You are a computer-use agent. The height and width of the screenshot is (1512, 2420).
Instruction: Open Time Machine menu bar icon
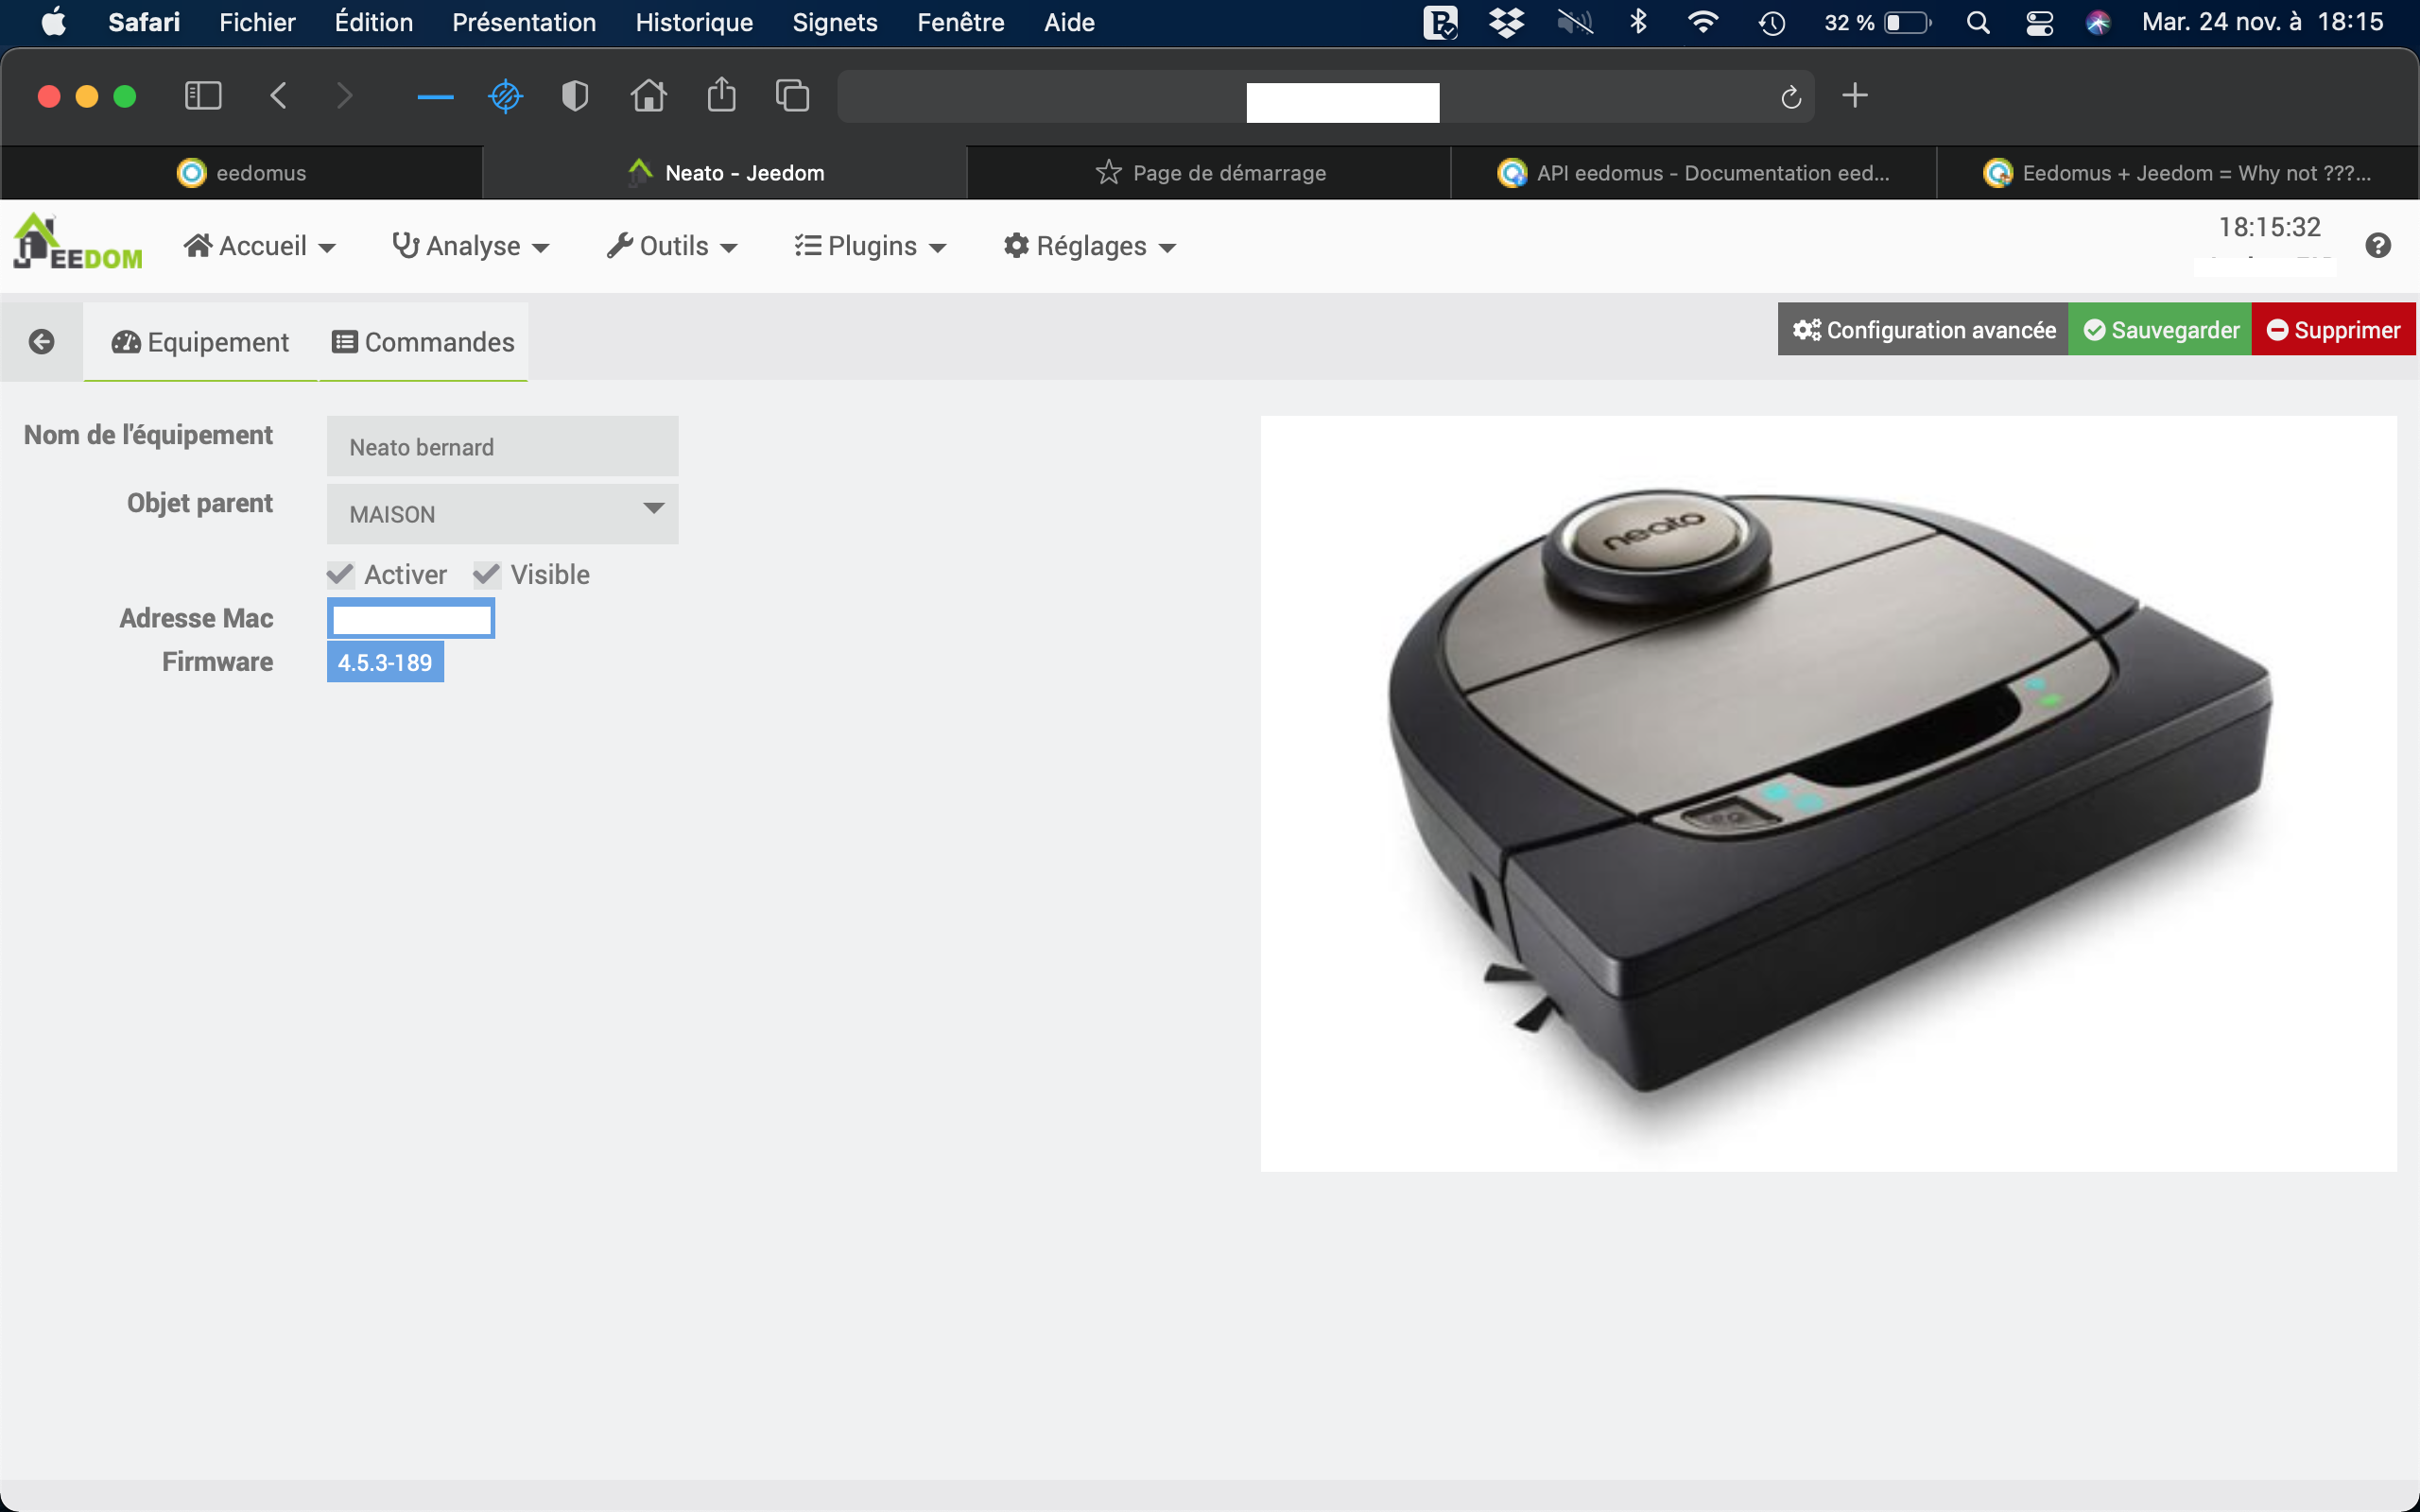click(1772, 22)
